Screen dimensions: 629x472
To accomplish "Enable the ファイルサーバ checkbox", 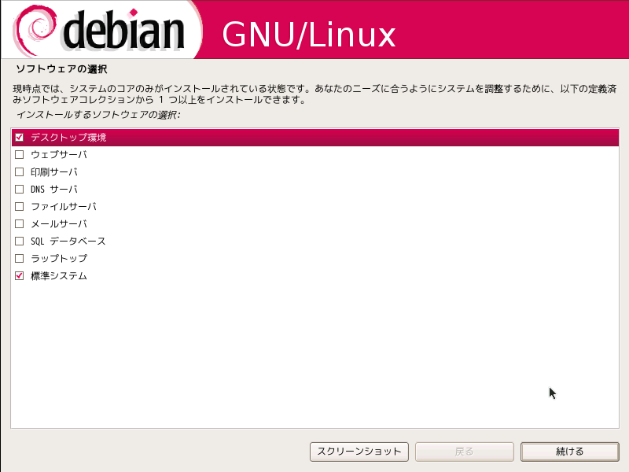I will coord(19,206).
